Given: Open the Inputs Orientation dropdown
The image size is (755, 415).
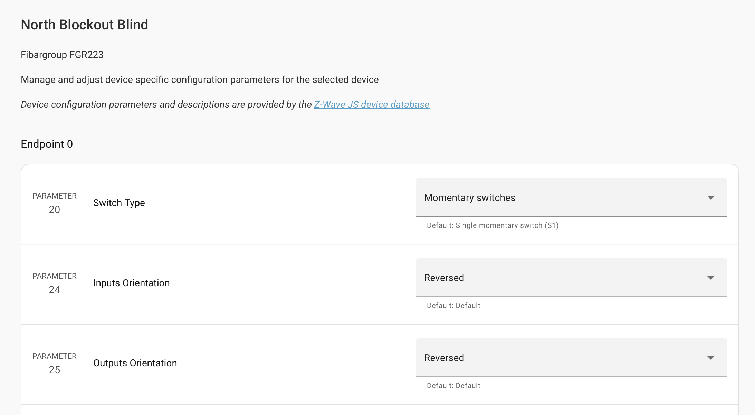Looking at the screenshot, I should (571, 278).
